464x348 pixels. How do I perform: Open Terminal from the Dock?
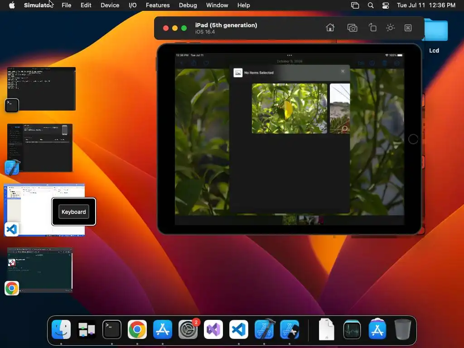click(112, 329)
